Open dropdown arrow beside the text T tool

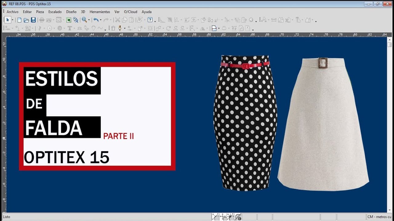coord(74,28)
